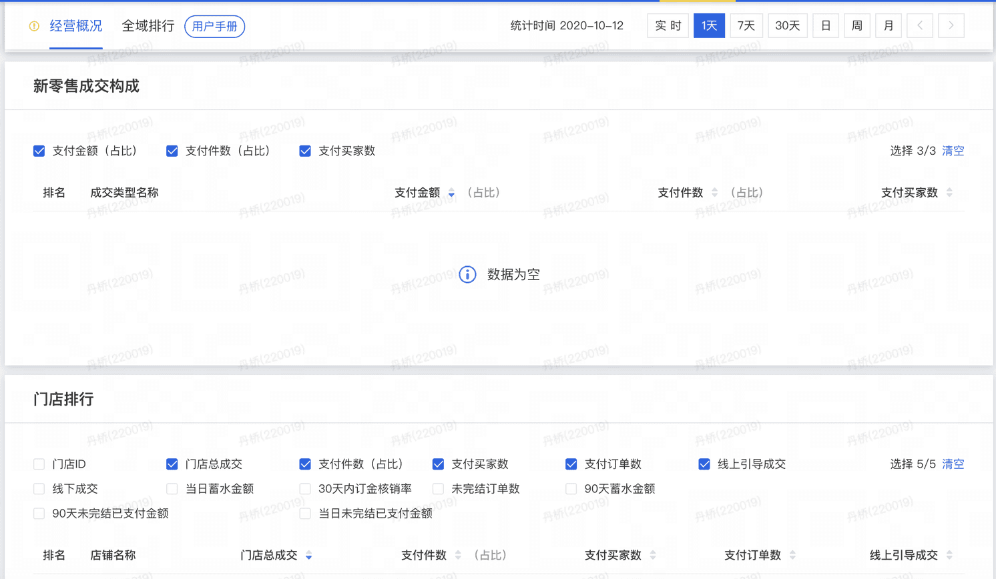Viewport: 996px width, 579px height.
Task: Uncheck 支付订单数 checkbox
Action: [571, 464]
